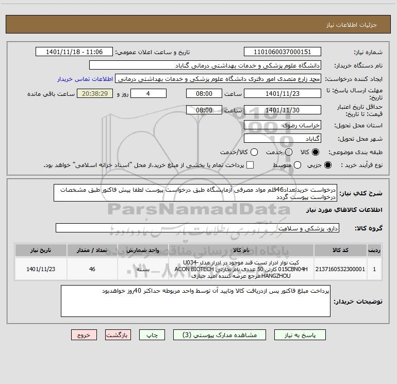Click the table need date 1401/11/23 cell

pyautogui.click(x=41, y=269)
